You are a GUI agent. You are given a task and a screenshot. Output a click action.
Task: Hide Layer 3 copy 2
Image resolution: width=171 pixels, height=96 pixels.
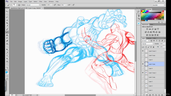tap(143, 73)
